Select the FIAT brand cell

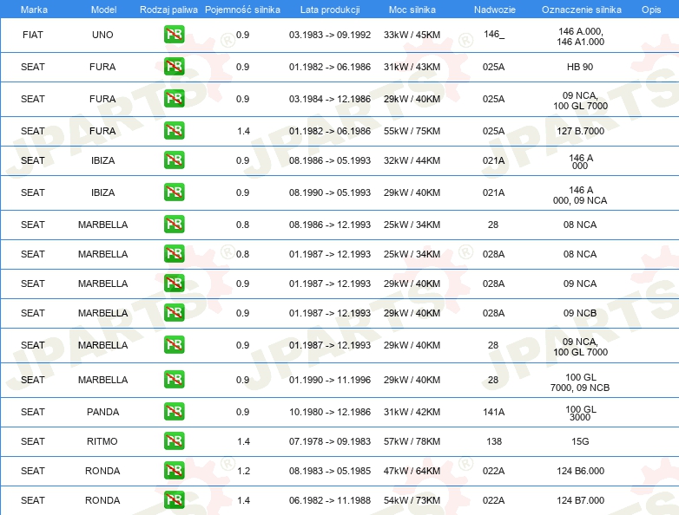point(32,35)
